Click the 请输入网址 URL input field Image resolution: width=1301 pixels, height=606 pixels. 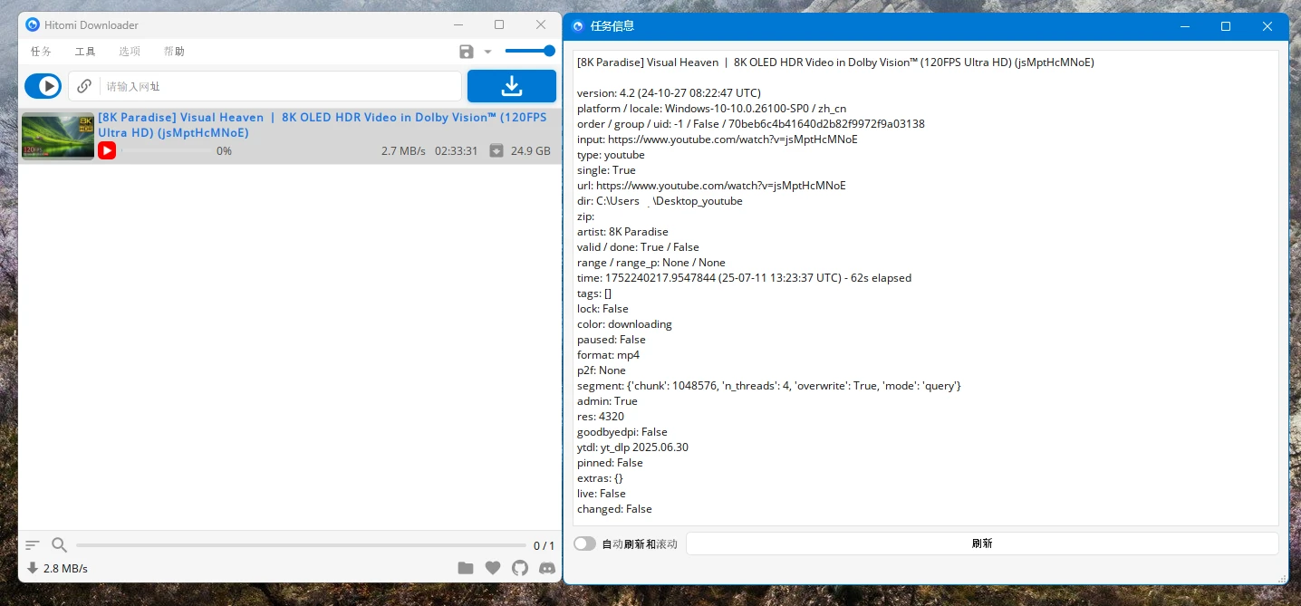click(281, 86)
